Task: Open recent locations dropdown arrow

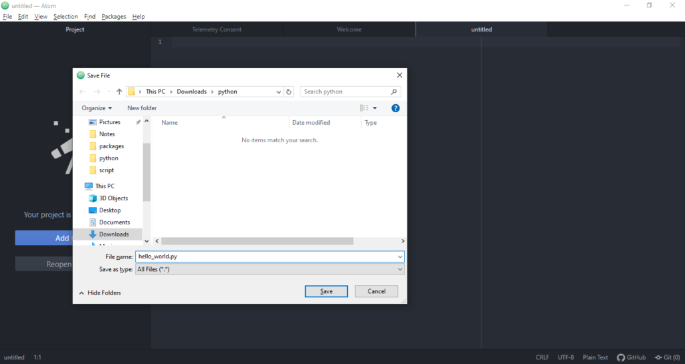Action: click(109, 92)
